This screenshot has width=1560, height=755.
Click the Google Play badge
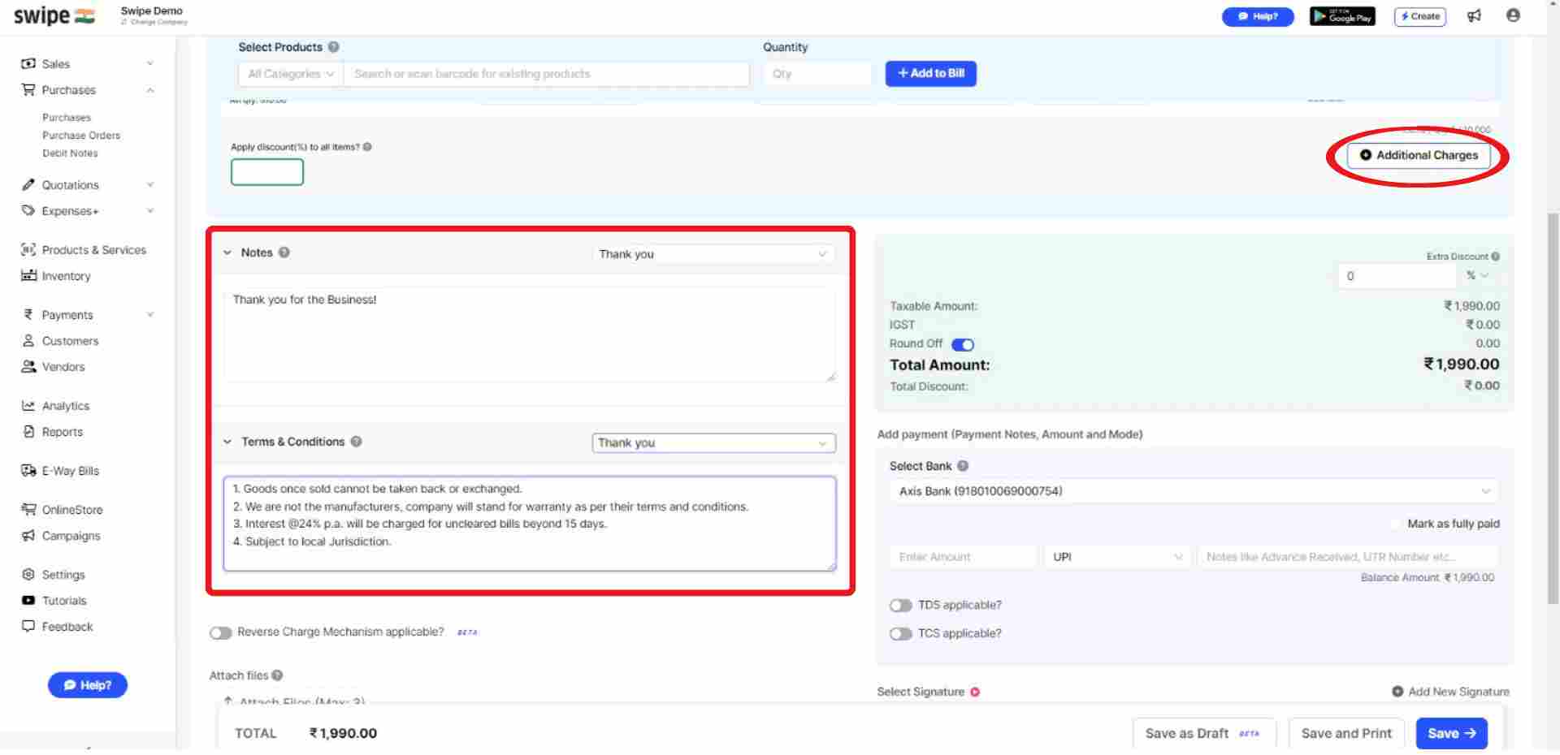pyautogui.click(x=1342, y=16)
